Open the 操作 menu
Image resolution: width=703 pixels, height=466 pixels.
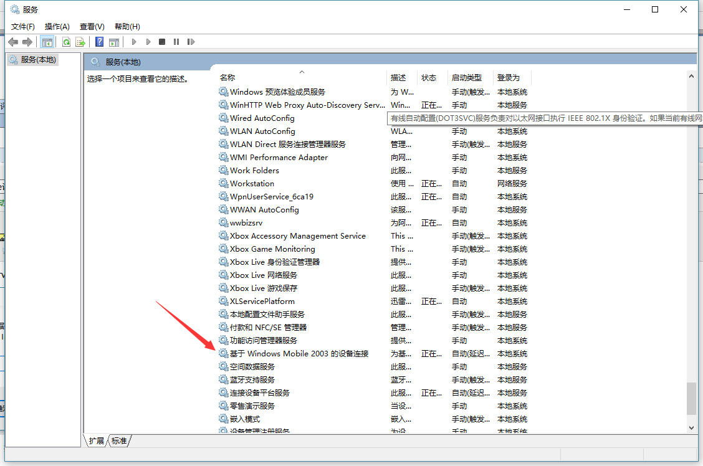click(x=57, y=26)
